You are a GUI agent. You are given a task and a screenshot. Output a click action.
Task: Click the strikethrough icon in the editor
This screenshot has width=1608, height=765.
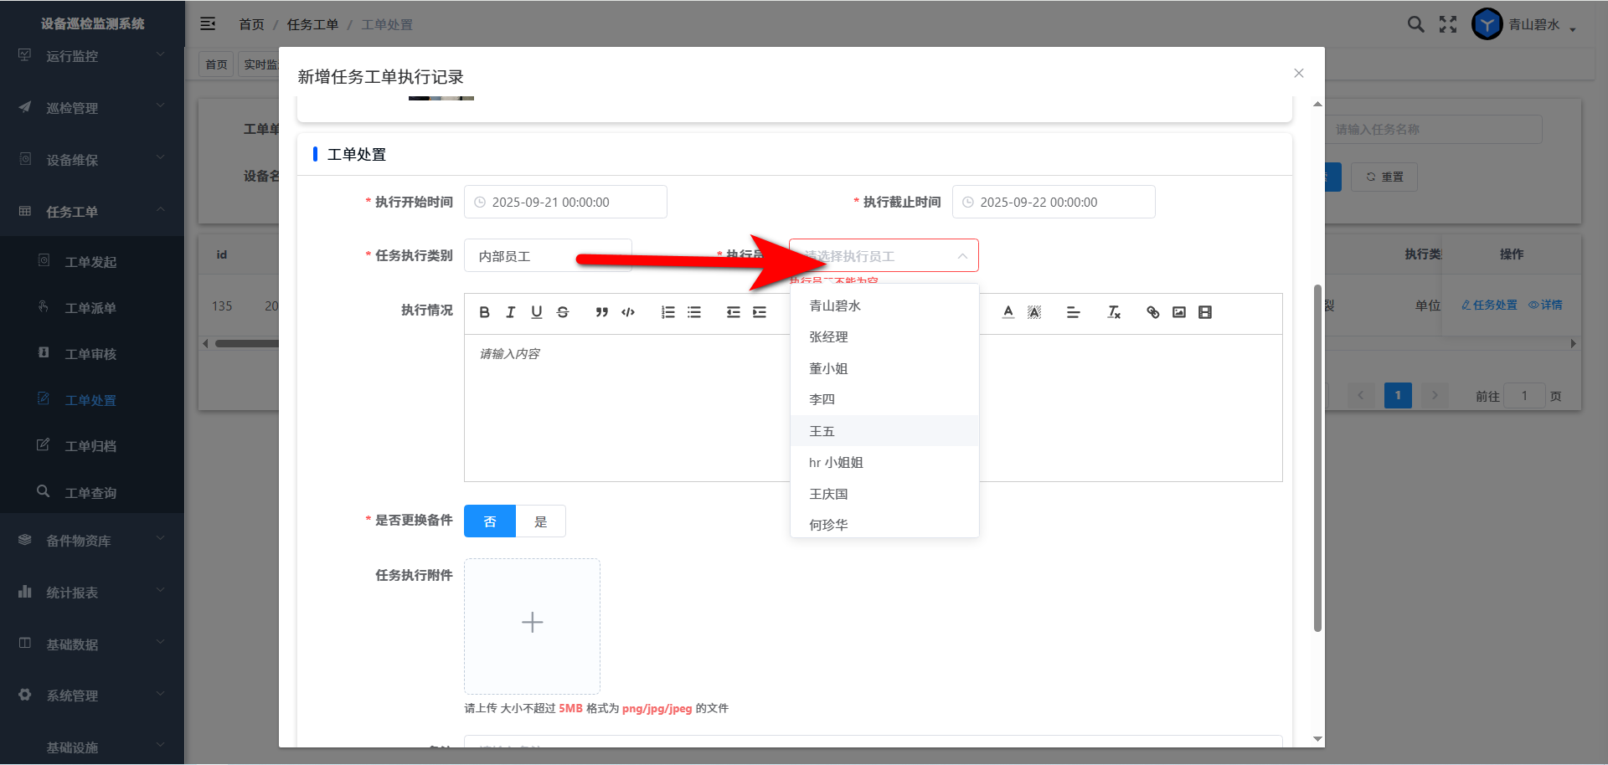[x=563, y=312]
